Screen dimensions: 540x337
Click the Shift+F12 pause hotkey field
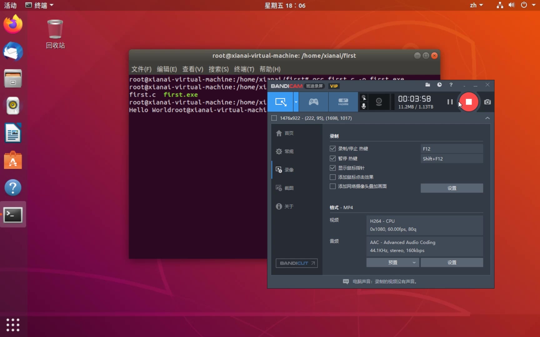[x=452, y=159]
